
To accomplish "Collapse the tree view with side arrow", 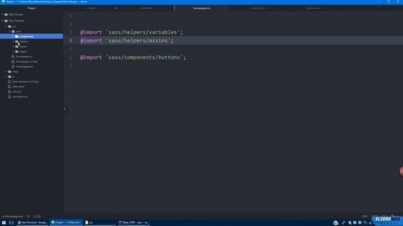I will pyautogui.click(x=64, y=109).
